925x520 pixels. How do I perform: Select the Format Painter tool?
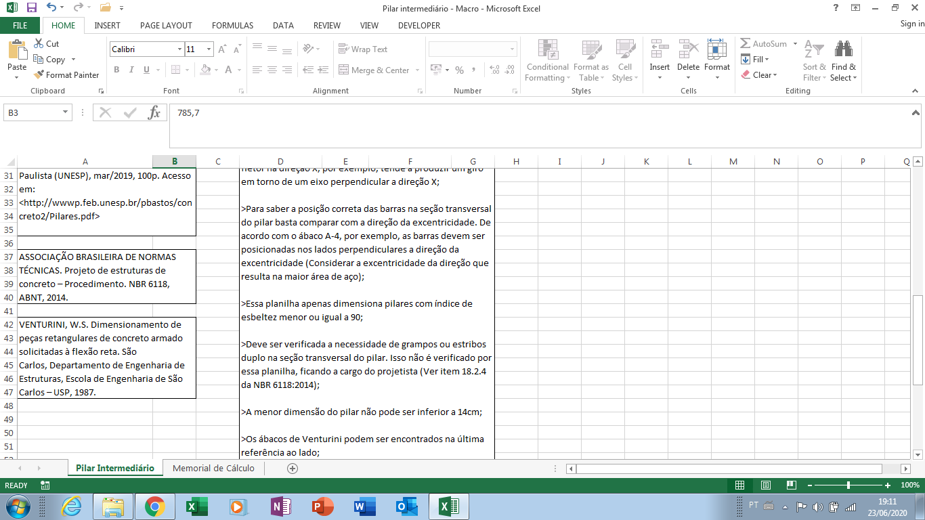pyautogui.click(x=66, y=75)
